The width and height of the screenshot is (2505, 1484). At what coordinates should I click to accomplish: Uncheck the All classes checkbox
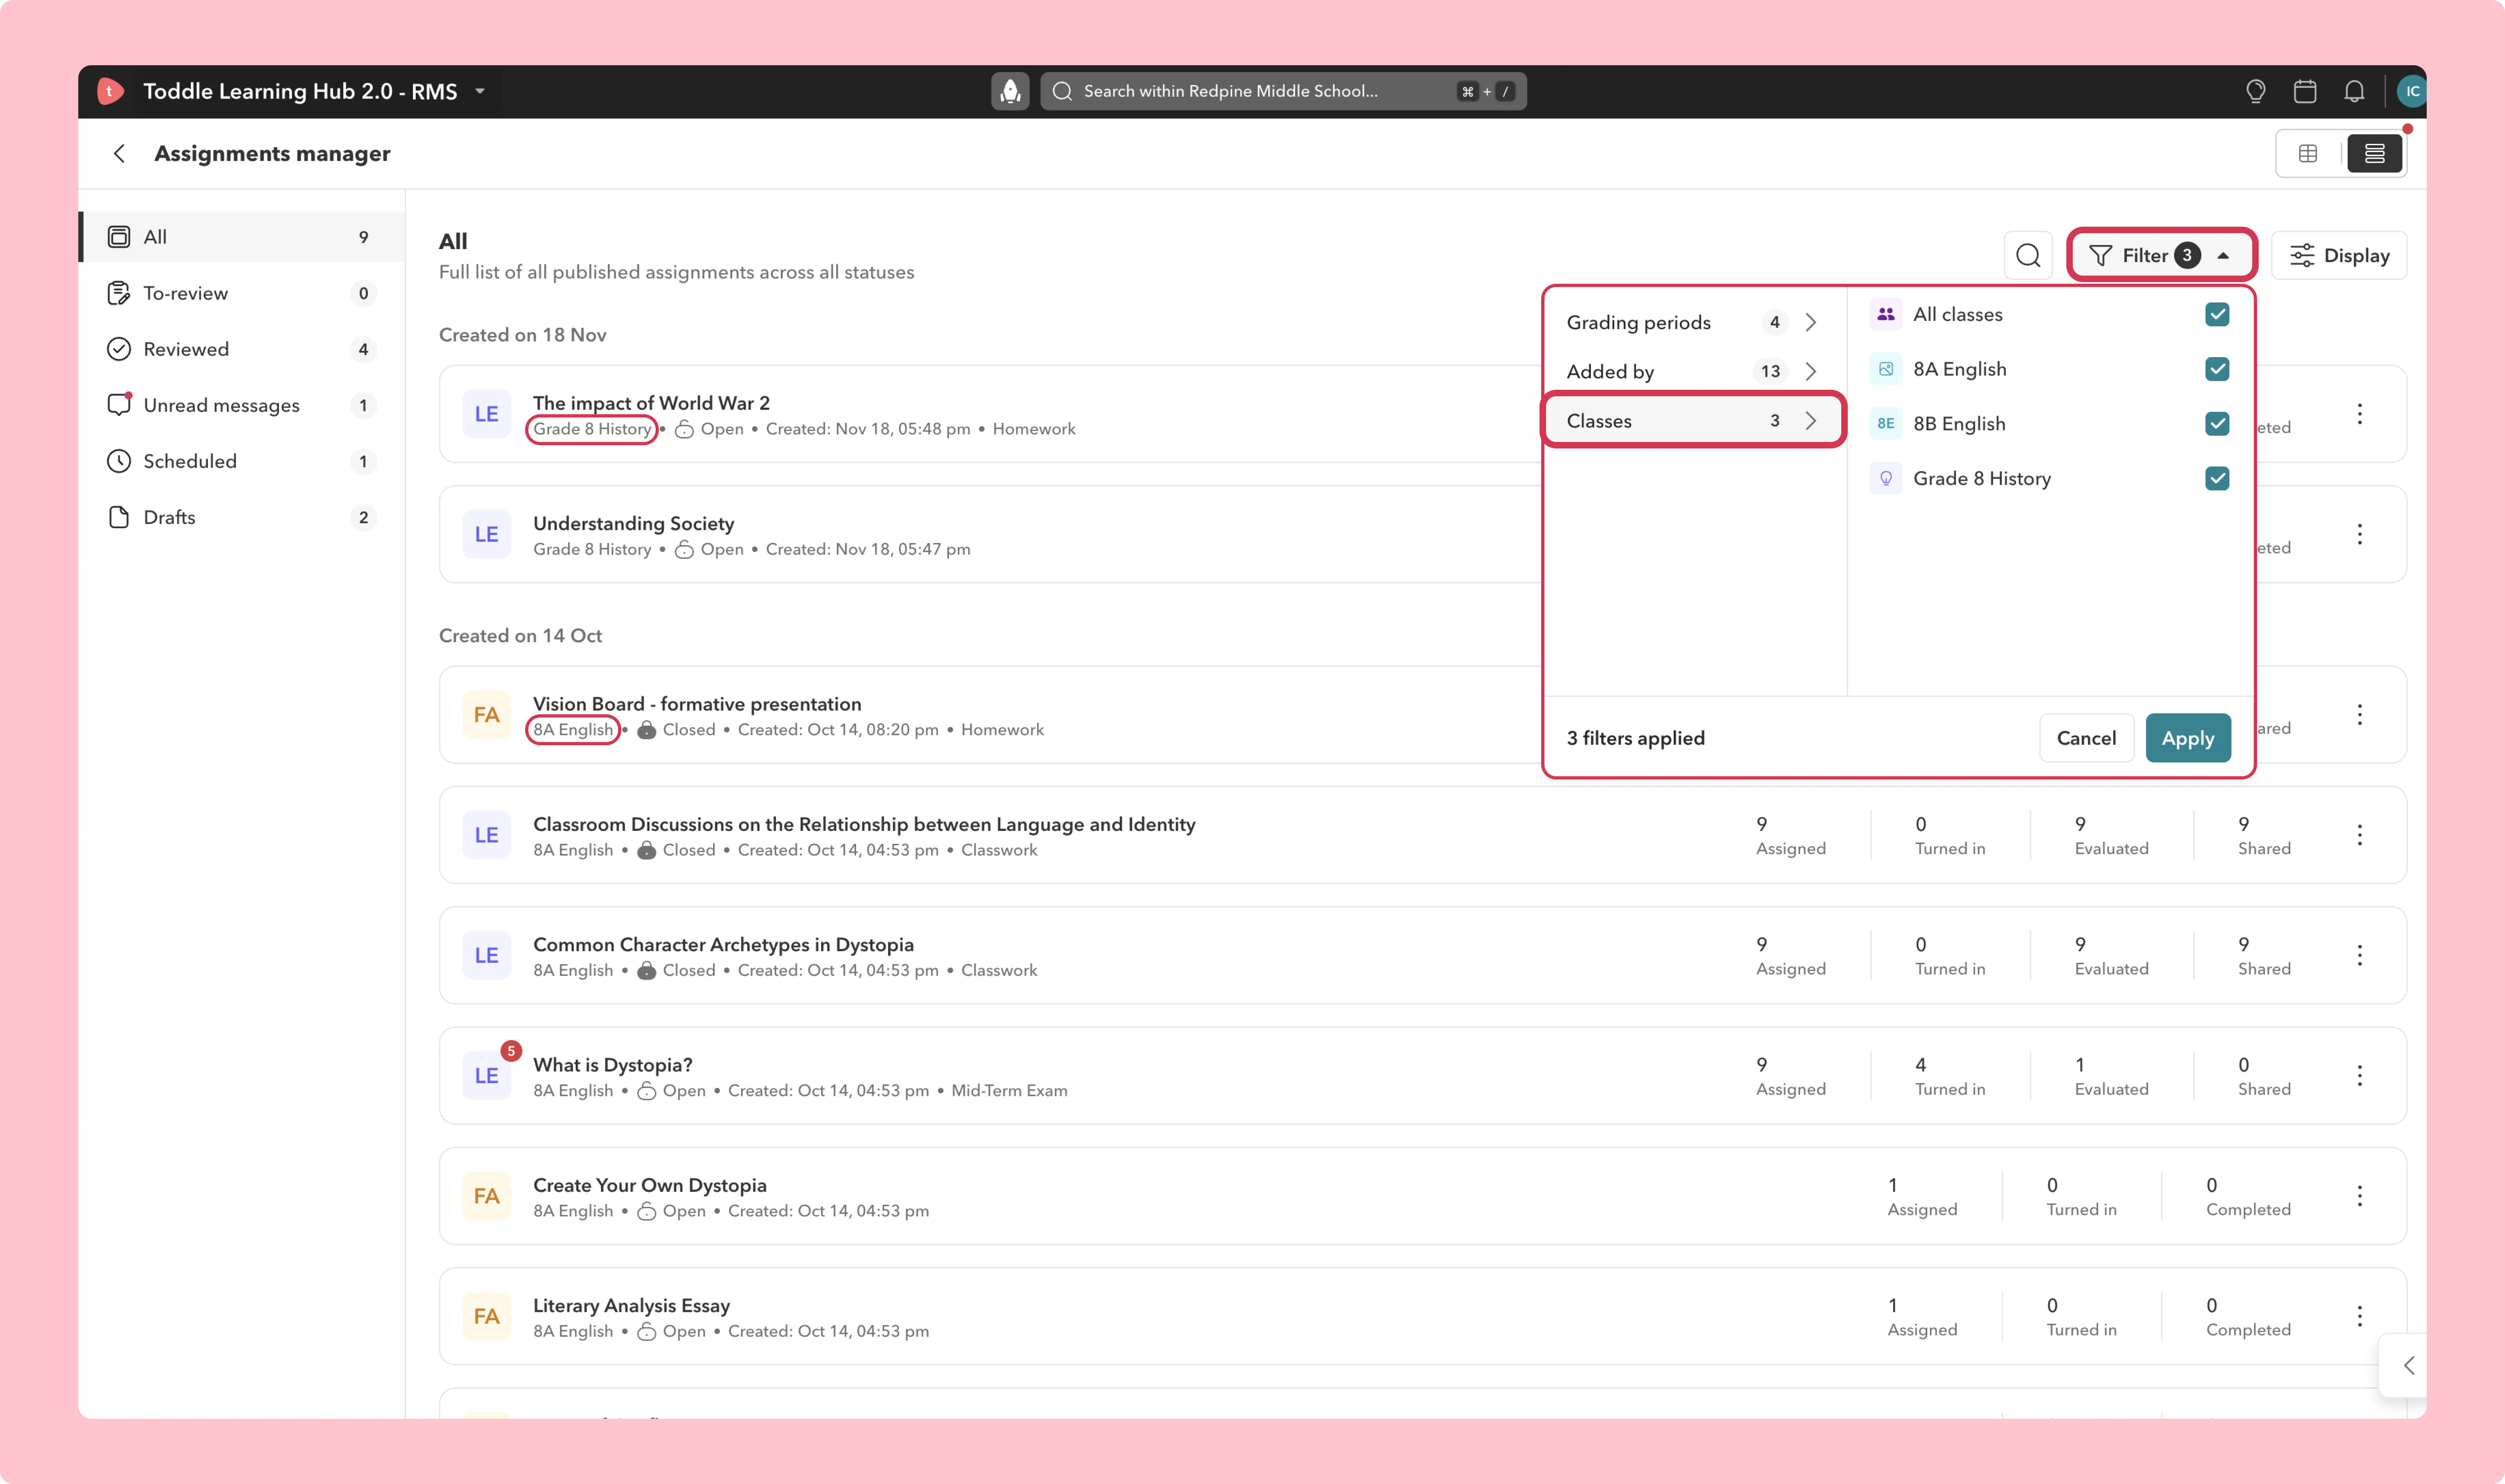(x=2217, y=314)
